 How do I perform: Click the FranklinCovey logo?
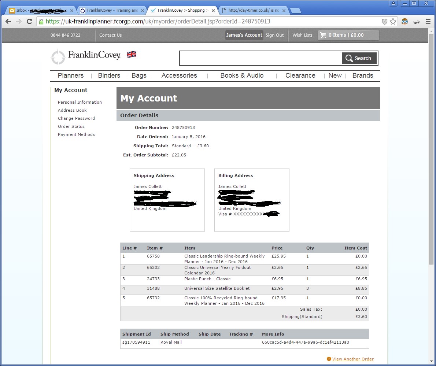(86, 56)
